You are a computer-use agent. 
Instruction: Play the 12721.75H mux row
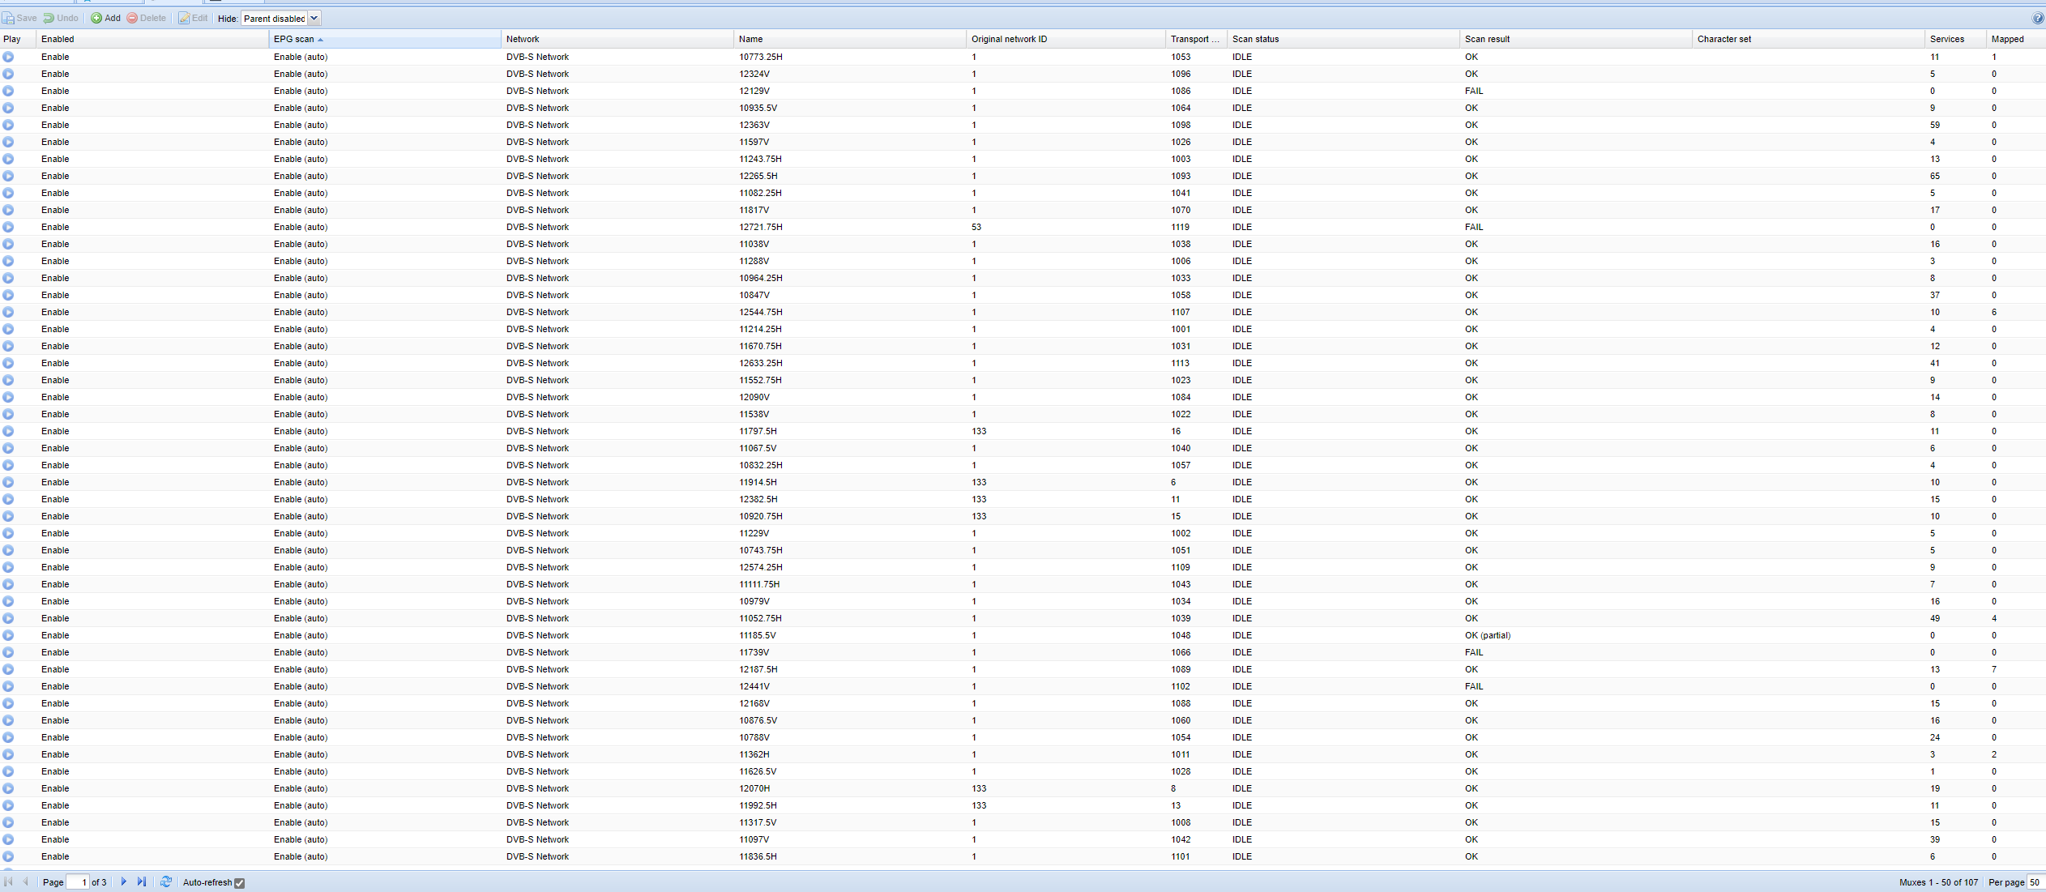(8, 227)
